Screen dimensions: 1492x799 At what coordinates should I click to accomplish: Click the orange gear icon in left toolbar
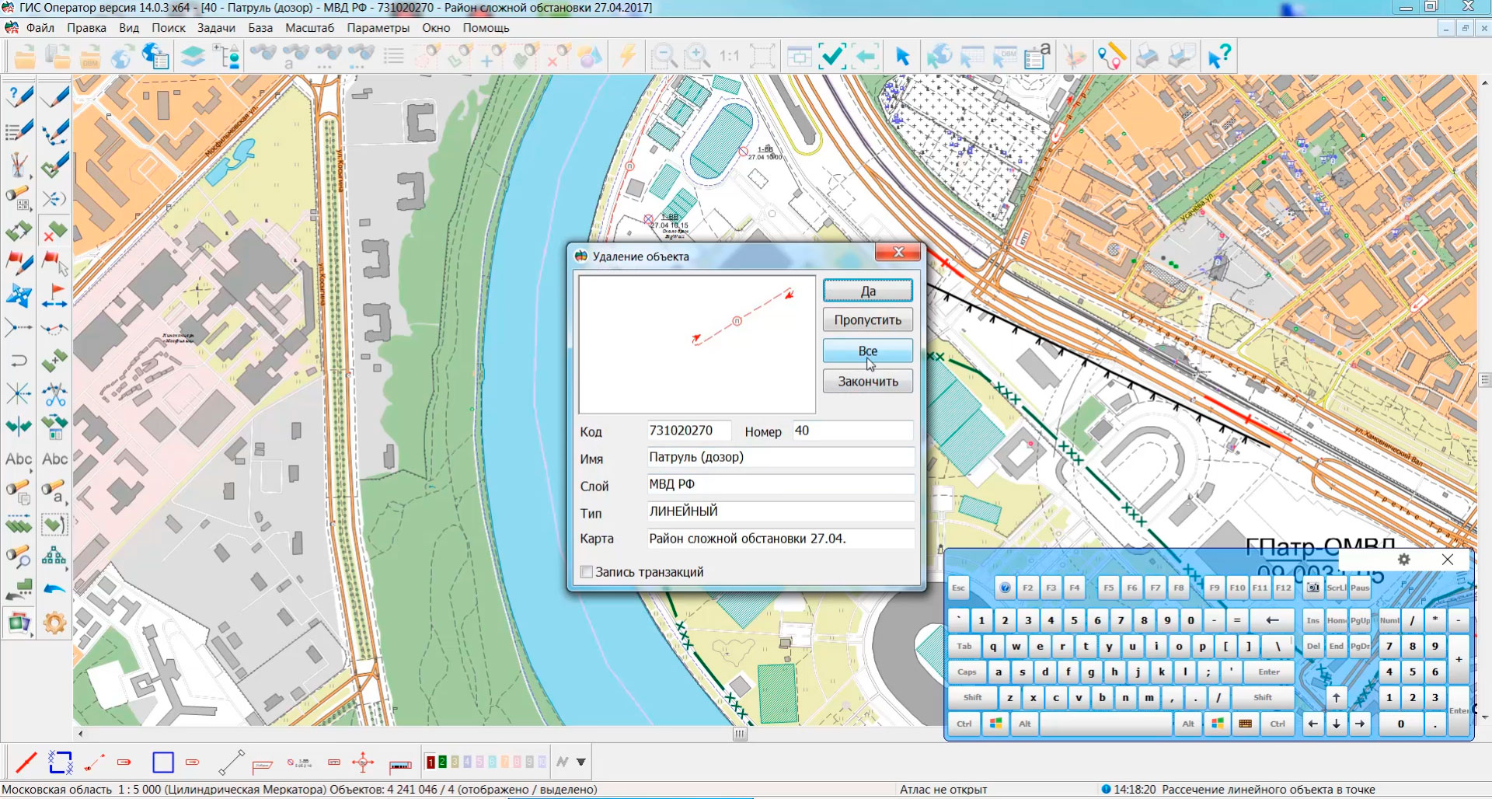pos(54,623)
